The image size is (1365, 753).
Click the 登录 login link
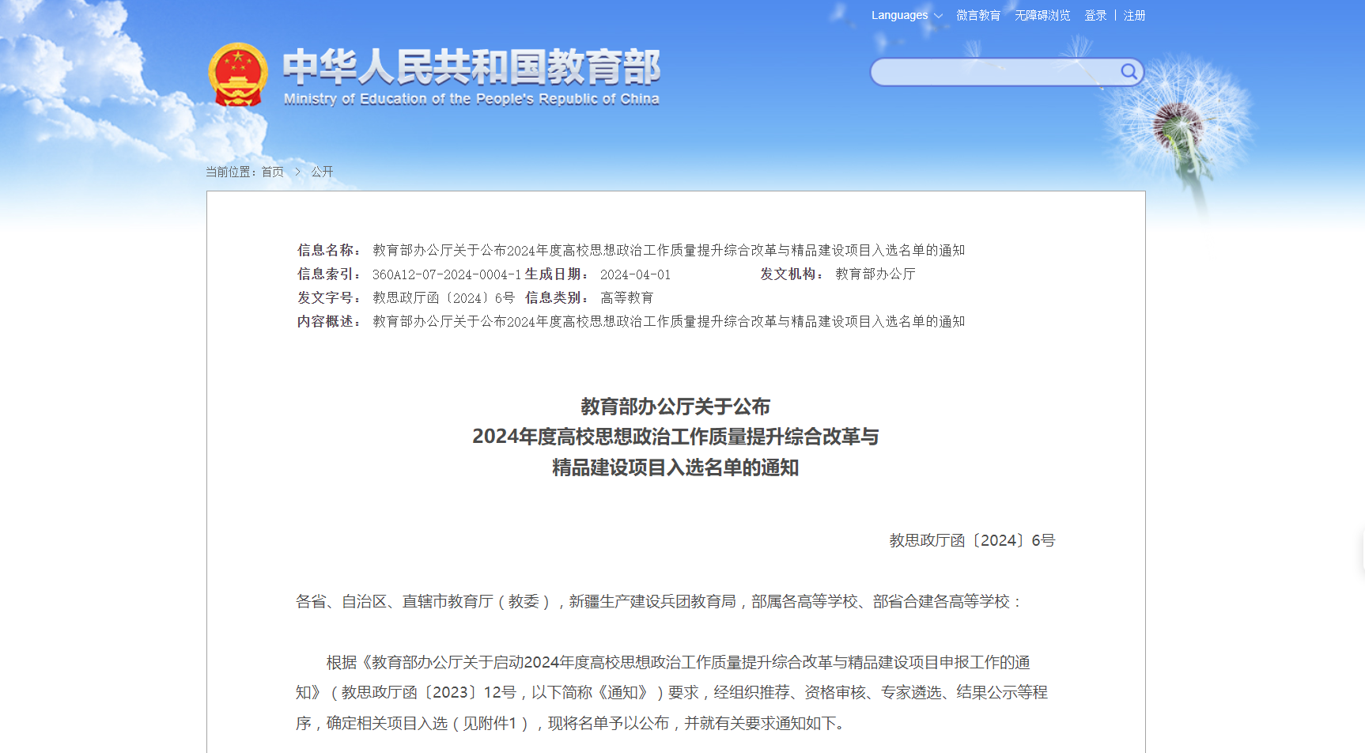1095,15
